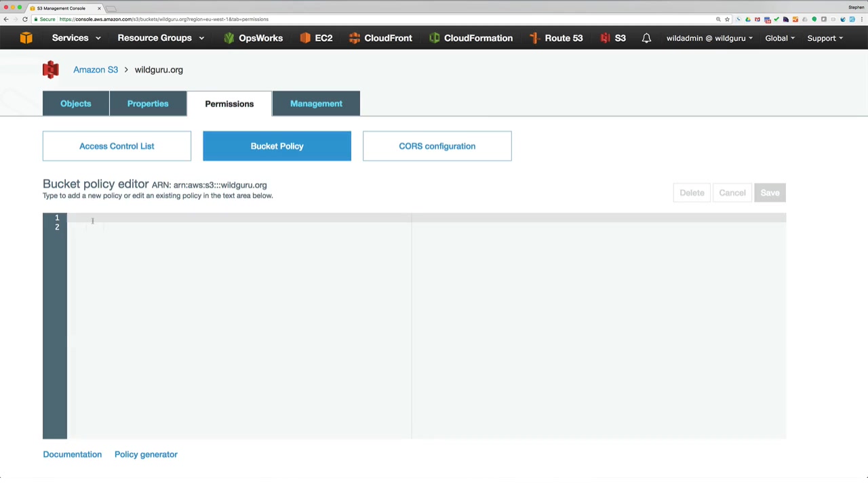Switch to the Objects tab
This screenshot has height=488, width=868.
pyautogui.click(x=76, y=104)
